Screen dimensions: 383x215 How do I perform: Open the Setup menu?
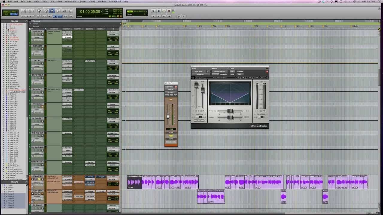point(92,1)
